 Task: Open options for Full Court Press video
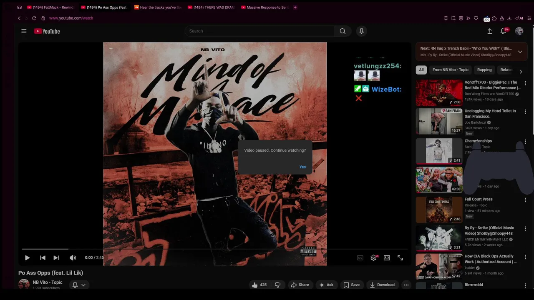point(525,200)
